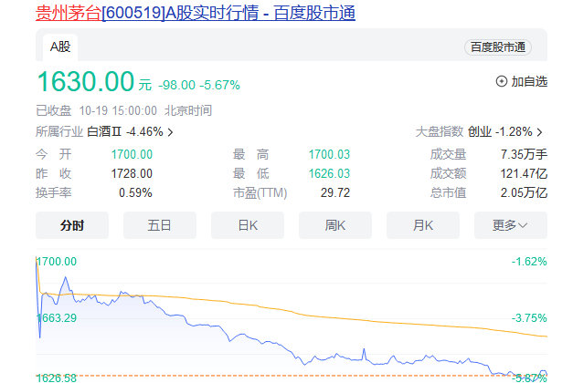Expand the 更多 dropdown
The height and width of the screenshot is (383, 573).
[511, 225]
